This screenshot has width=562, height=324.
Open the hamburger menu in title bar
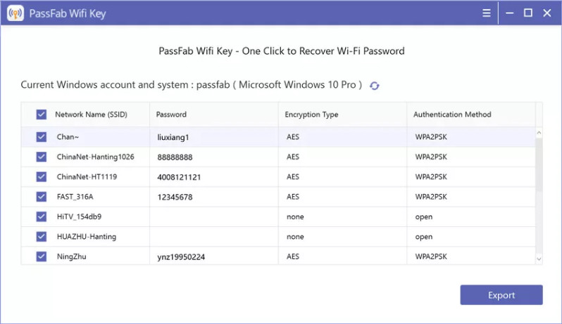coord(487,13)
